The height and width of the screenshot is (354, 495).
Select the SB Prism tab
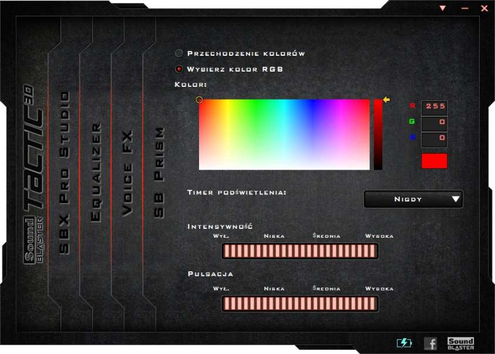[159, 173]
